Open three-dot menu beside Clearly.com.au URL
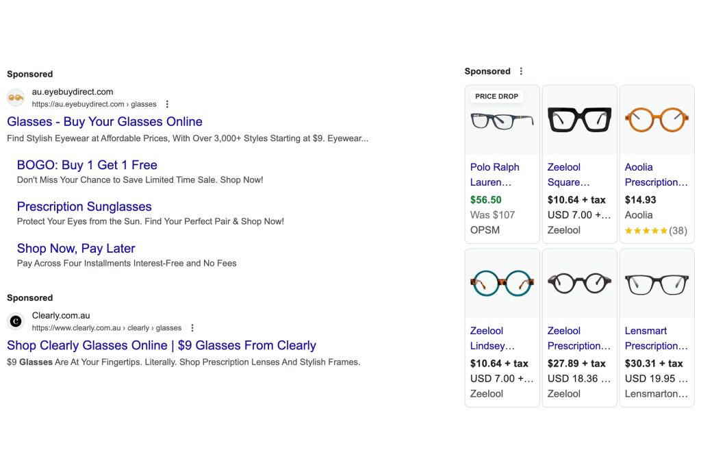 pos(192,328)
